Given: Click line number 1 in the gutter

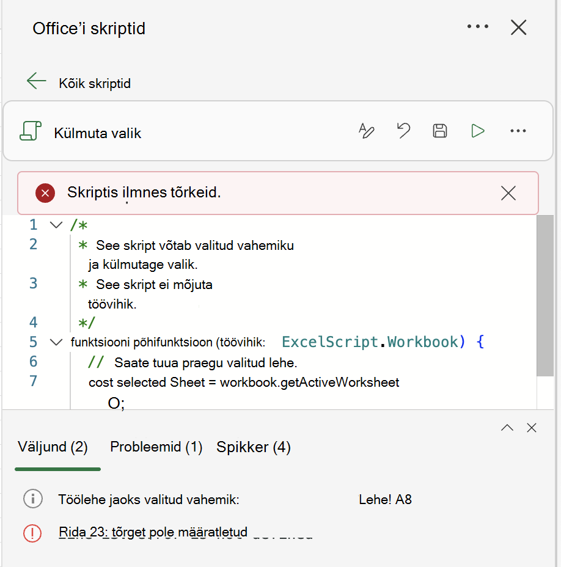Looking at the screenshot, I should pyautogui.click(x=33, y=225).
